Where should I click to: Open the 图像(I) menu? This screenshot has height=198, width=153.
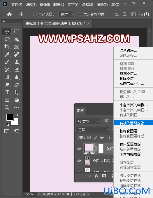(x=45, y=5)
